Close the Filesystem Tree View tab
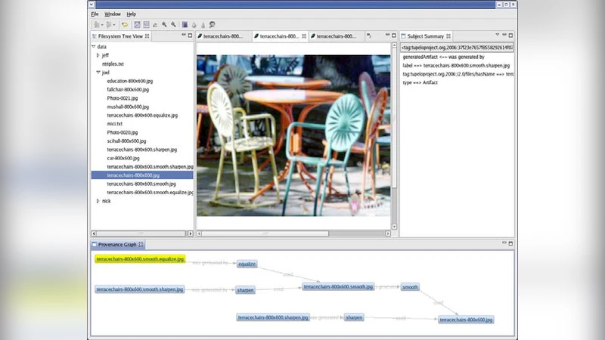Viewport: 605px width, 340px height. pos(147,36)
